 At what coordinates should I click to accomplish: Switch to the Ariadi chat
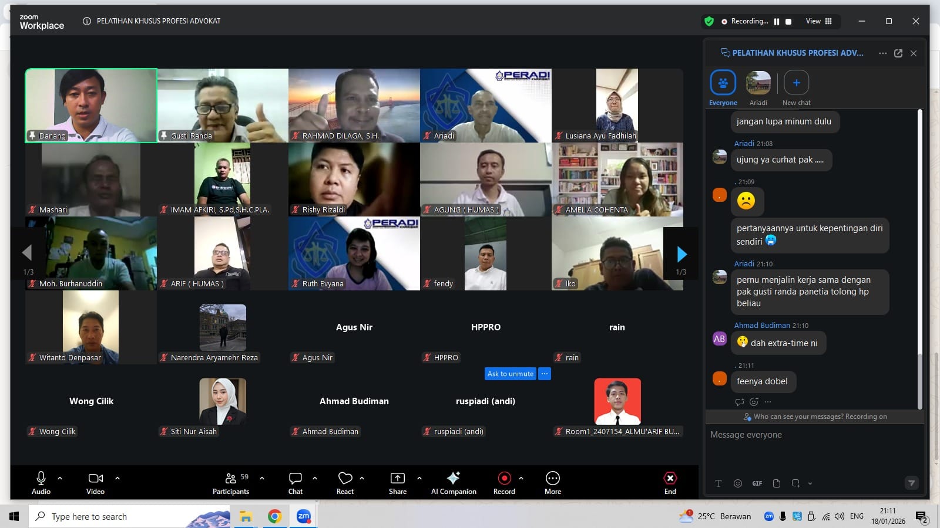(x=758, y=83)
